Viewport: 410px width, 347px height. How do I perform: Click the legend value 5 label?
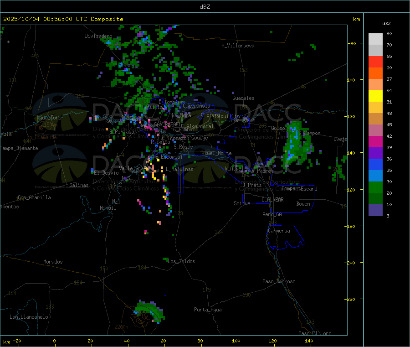[388, 216]
